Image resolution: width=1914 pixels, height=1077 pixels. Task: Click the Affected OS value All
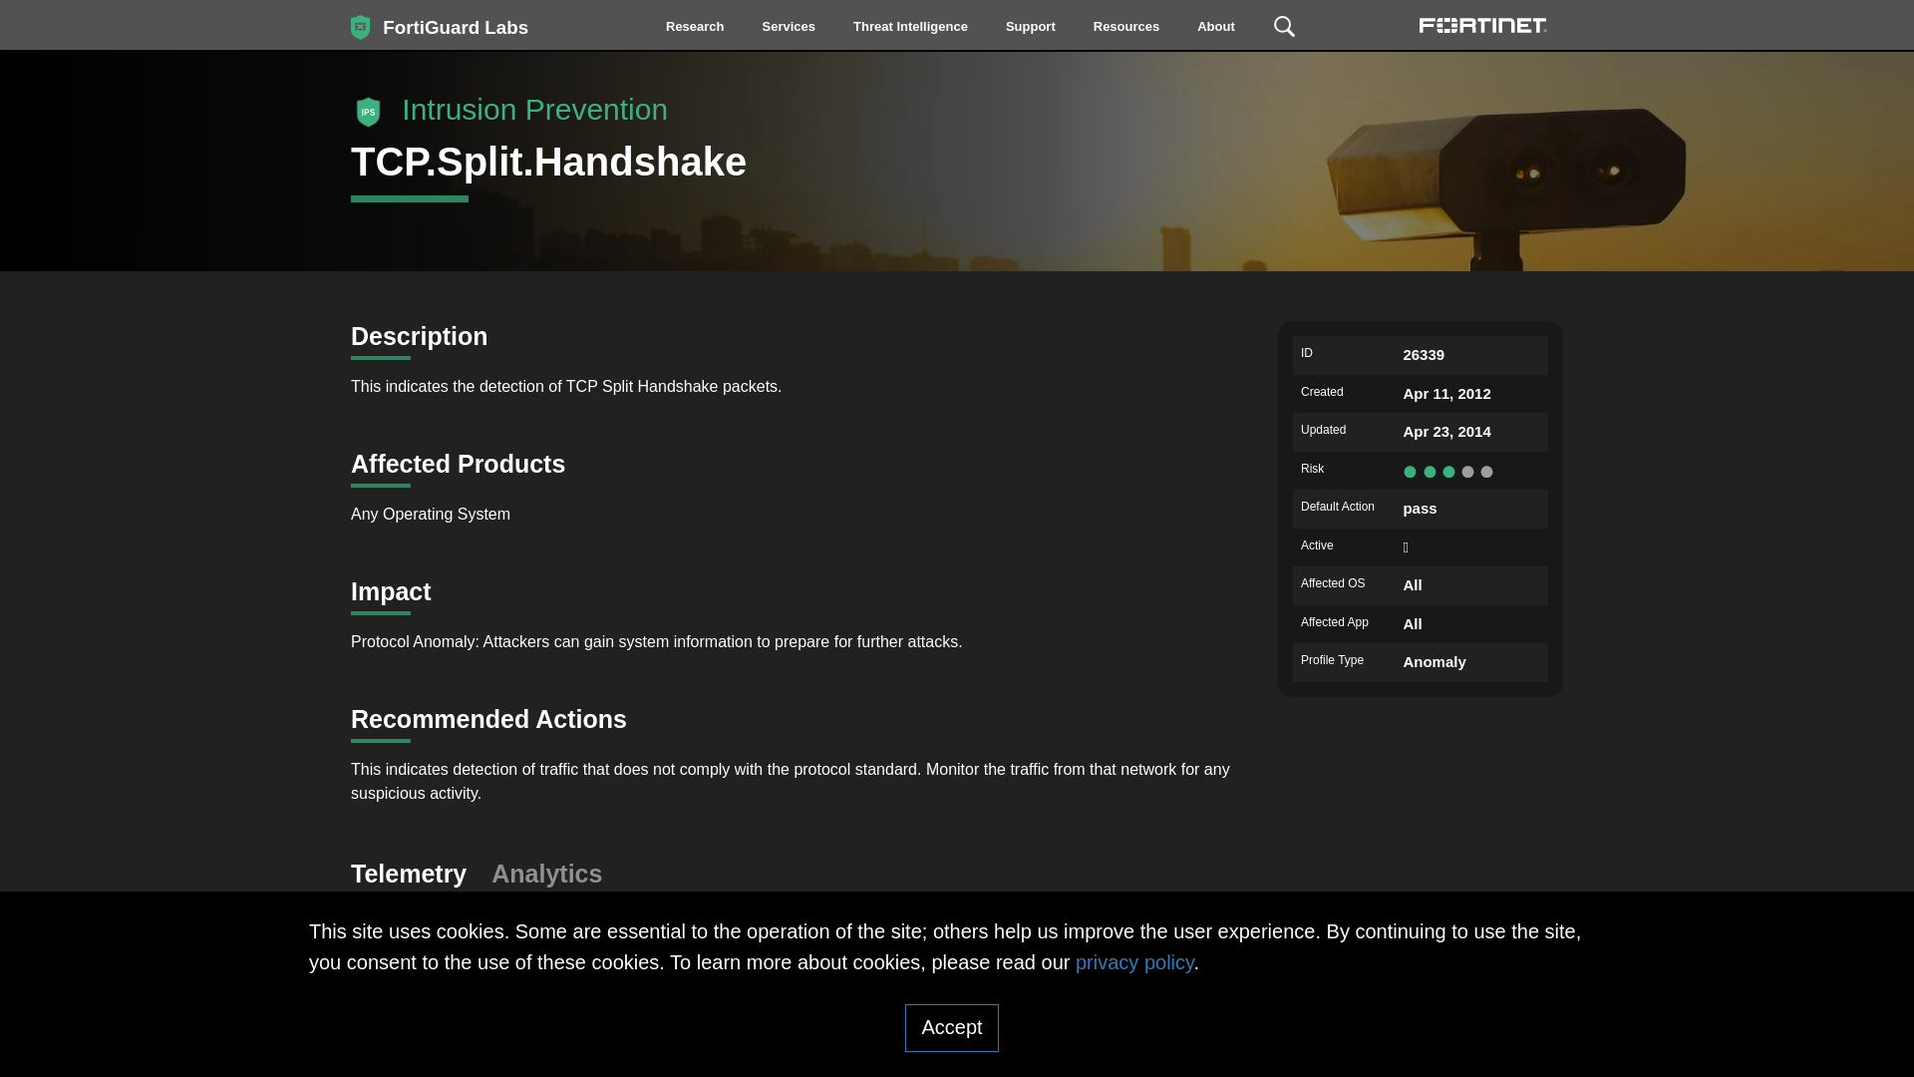(x=1413, y=585)
